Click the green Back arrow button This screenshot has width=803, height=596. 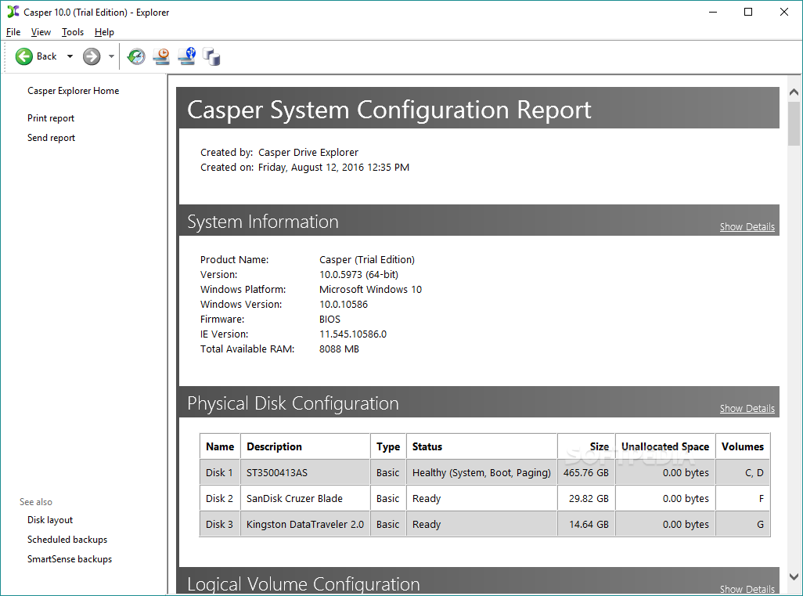(23, 56)
